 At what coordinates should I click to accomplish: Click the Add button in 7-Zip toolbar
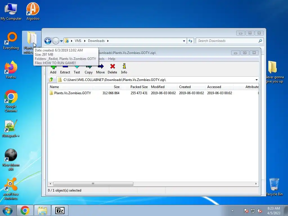pyautogui.click(x=53, y=70)
